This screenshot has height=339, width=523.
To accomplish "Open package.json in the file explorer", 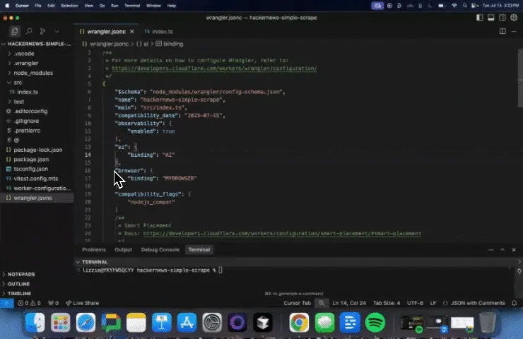I will tap(30, 160).
